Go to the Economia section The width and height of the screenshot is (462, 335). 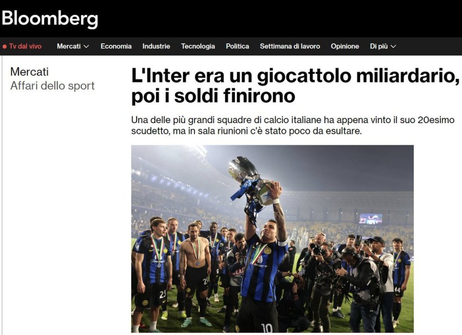[116, 46]
